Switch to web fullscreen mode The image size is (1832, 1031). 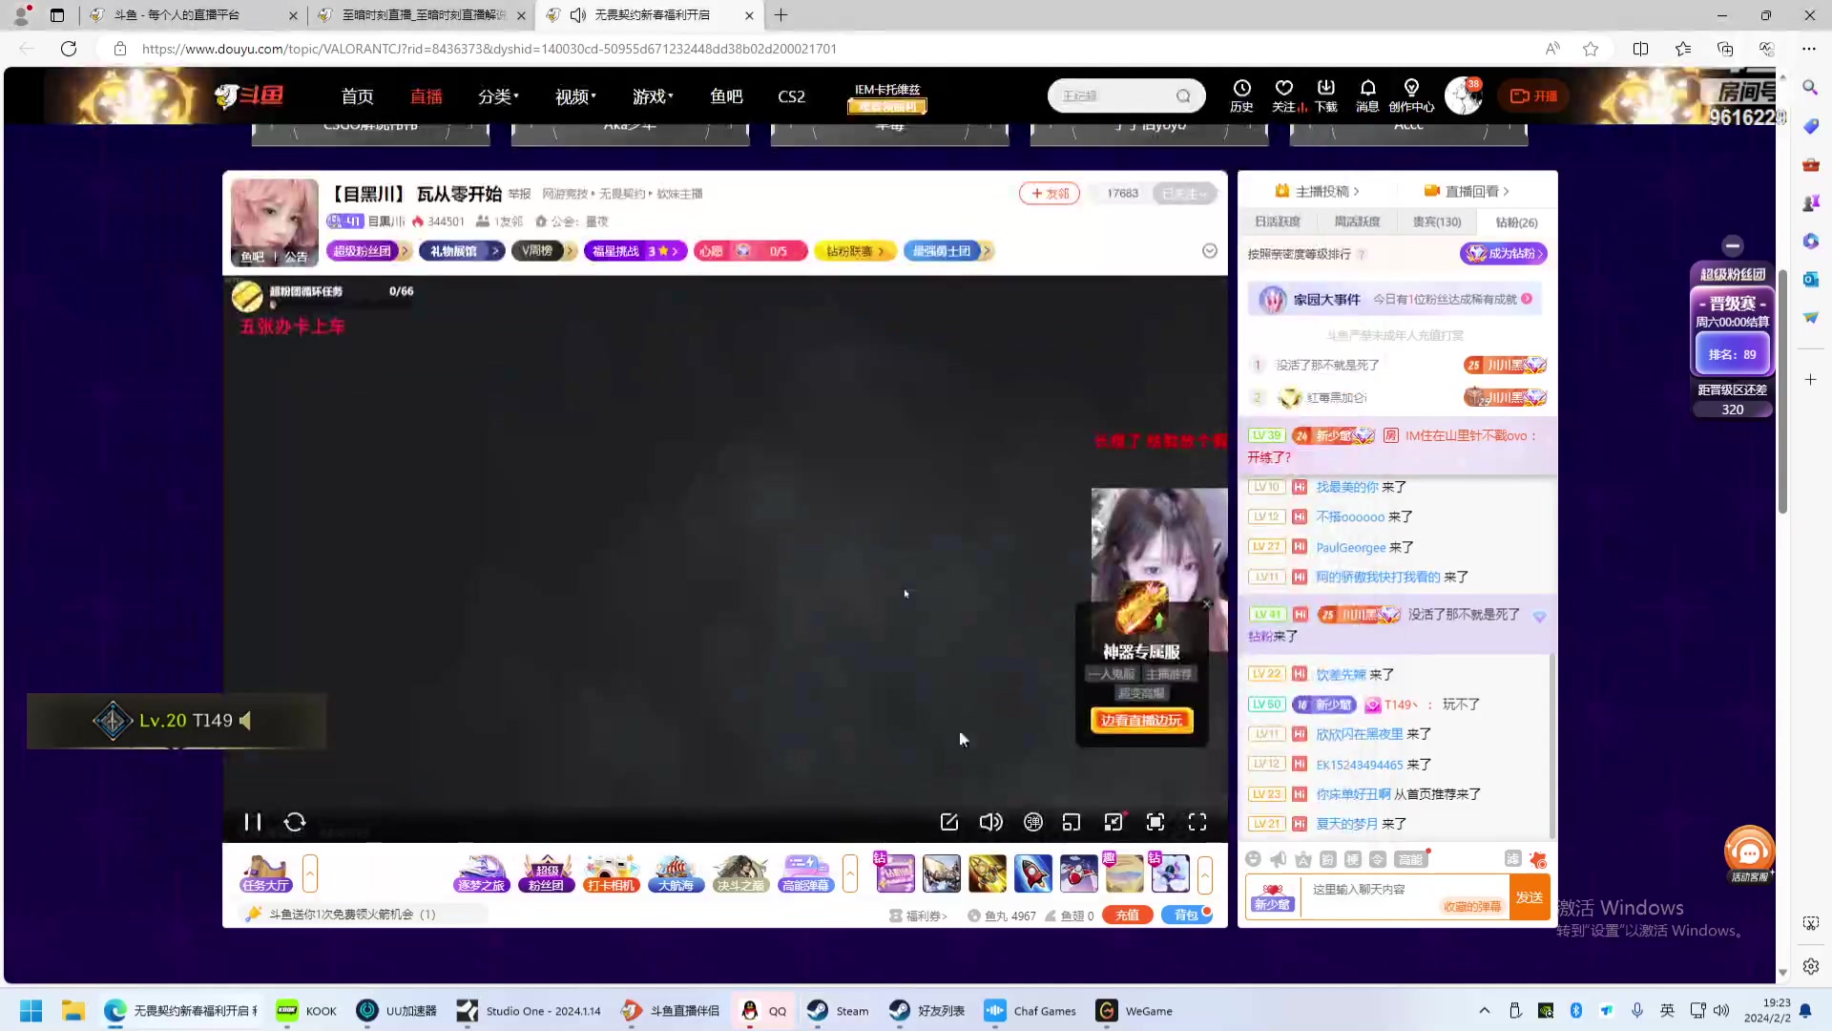1155,822
